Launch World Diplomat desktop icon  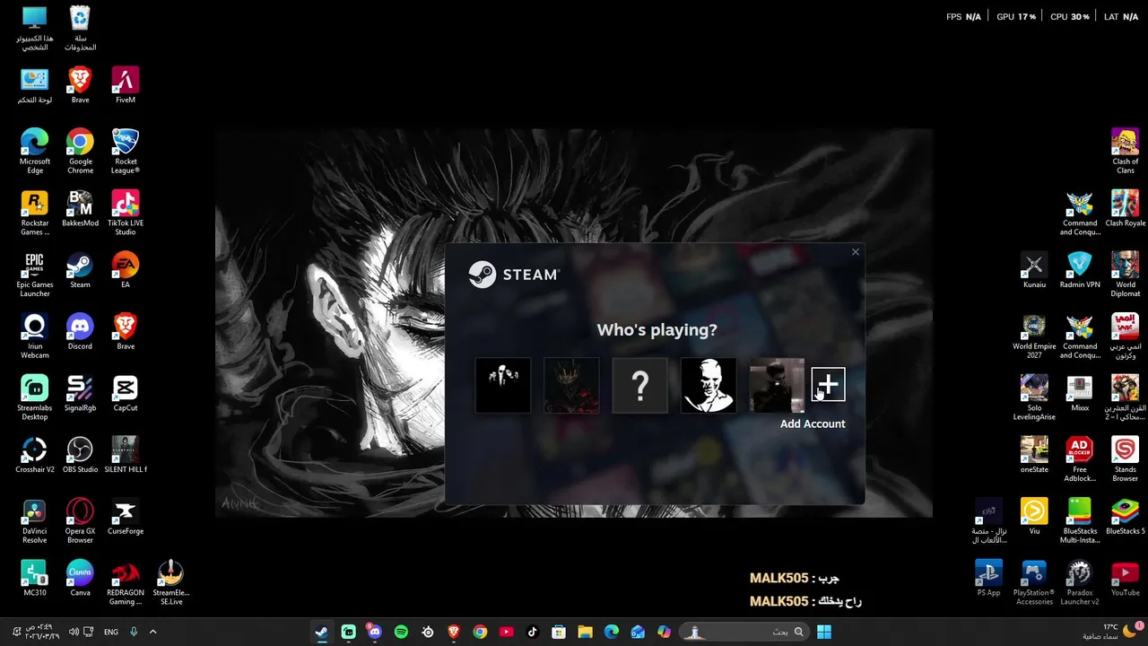coord(1125,275)
